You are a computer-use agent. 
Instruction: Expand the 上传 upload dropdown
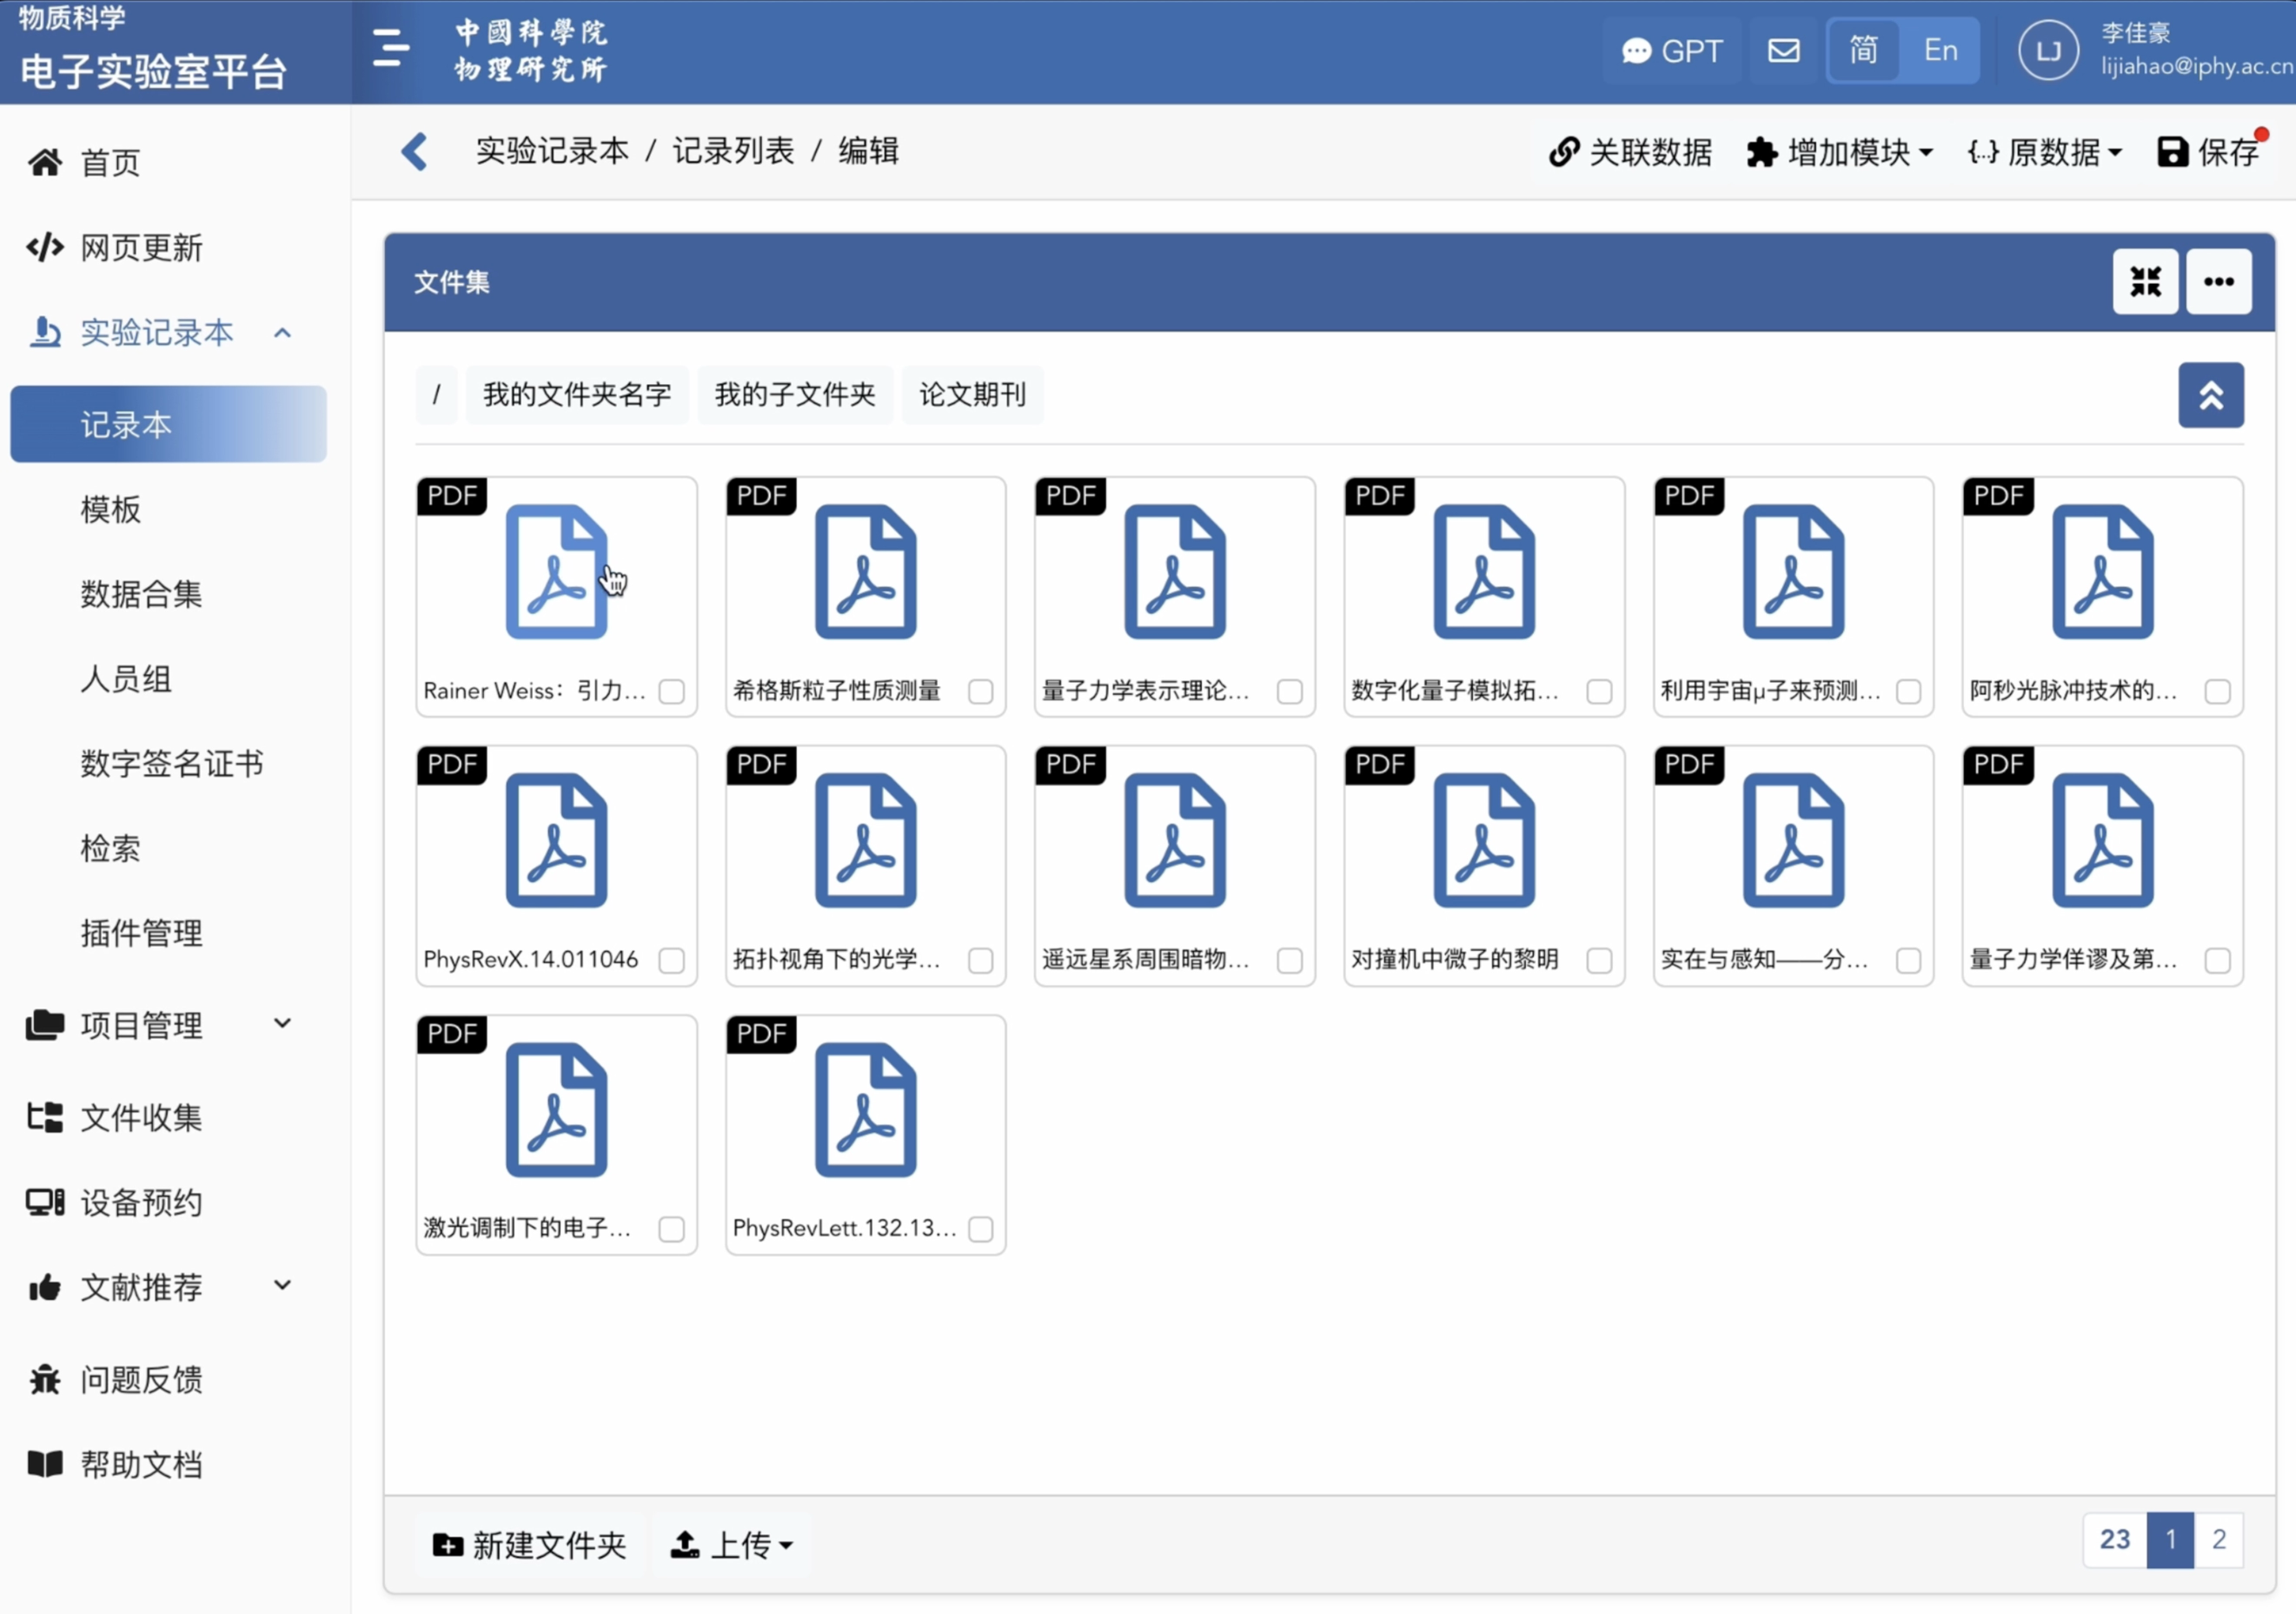[x=732, y=1545]
